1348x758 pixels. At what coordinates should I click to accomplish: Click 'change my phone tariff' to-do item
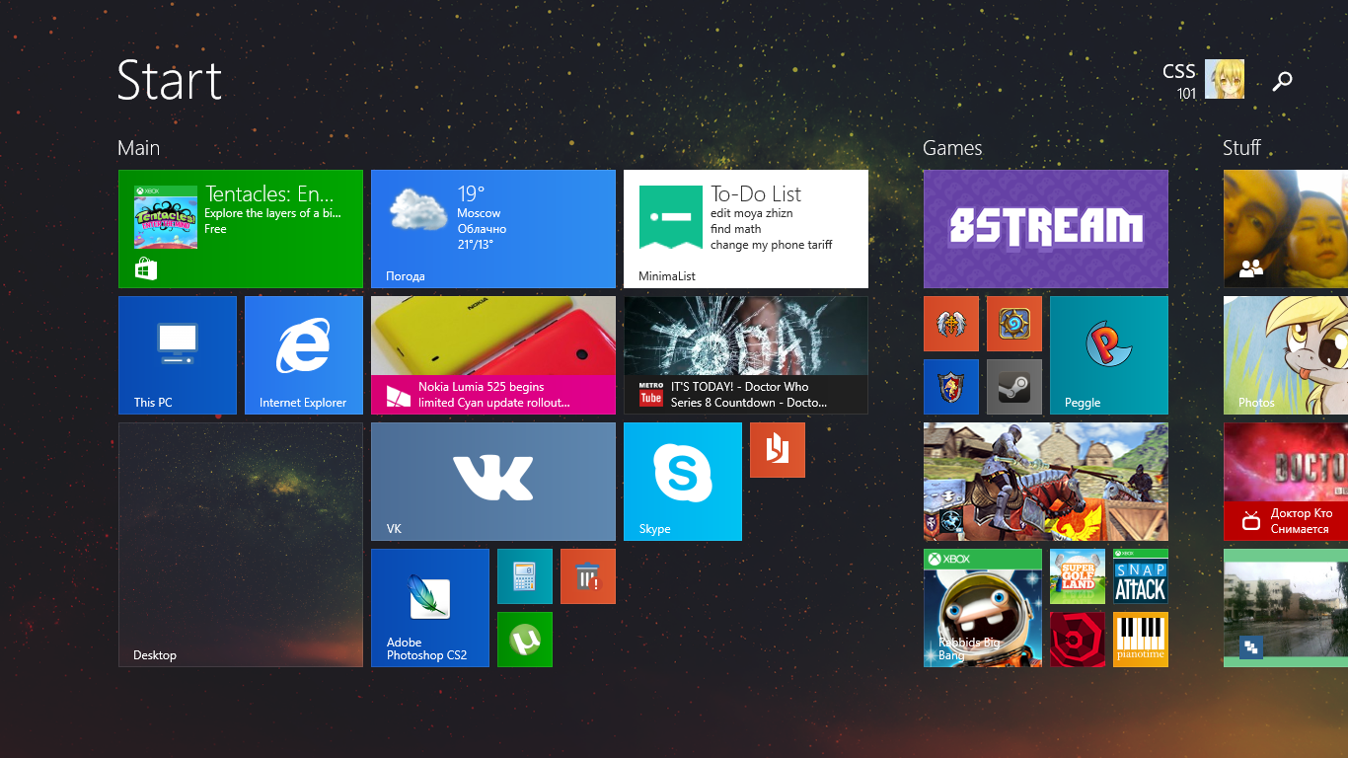tap(772, 245)
